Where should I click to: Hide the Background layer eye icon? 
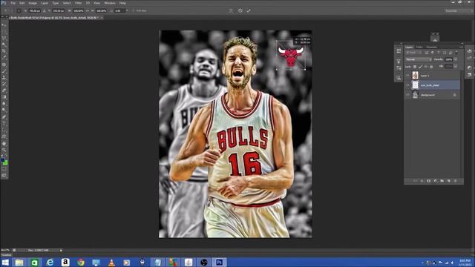point(407,95)
